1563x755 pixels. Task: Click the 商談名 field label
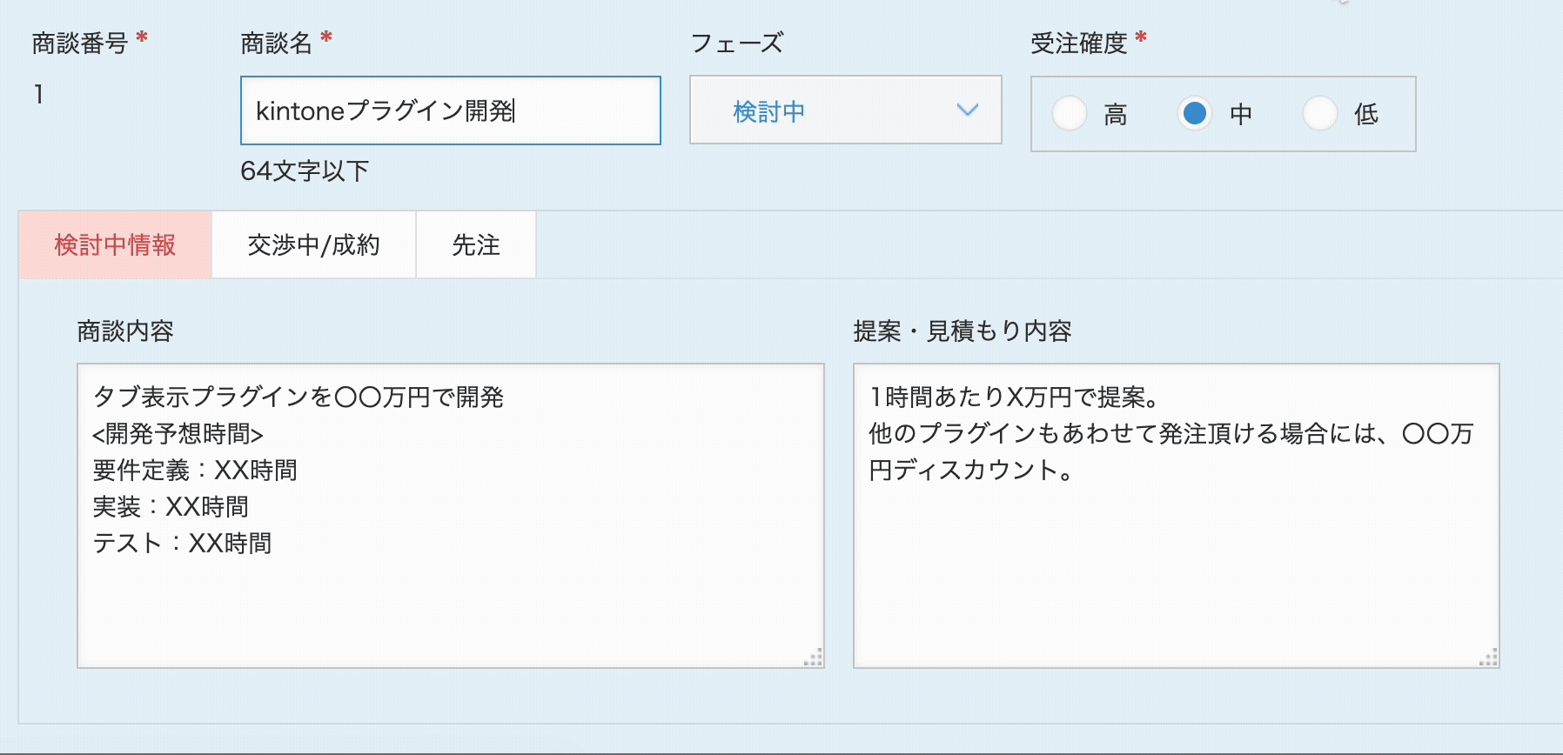pyautogui.click(x=276, y=43)
